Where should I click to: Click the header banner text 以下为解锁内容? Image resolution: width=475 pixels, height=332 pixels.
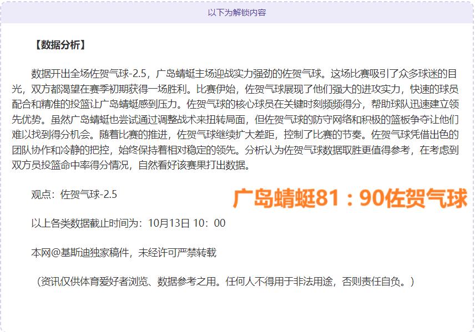point(237,13)
